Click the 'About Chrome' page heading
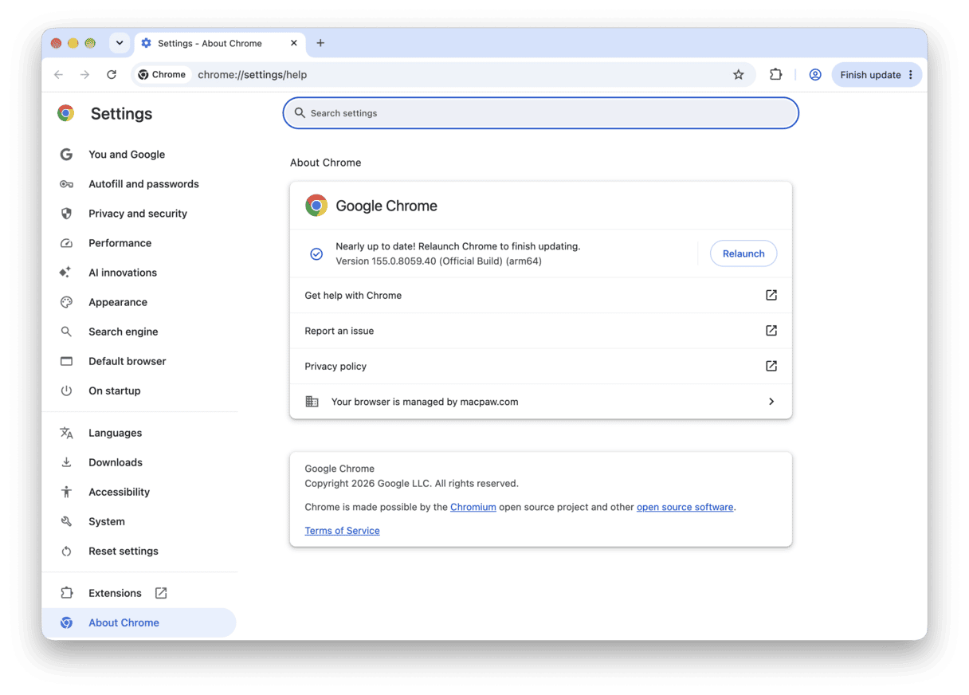This screenshot has width=969, height=695. 325,163
